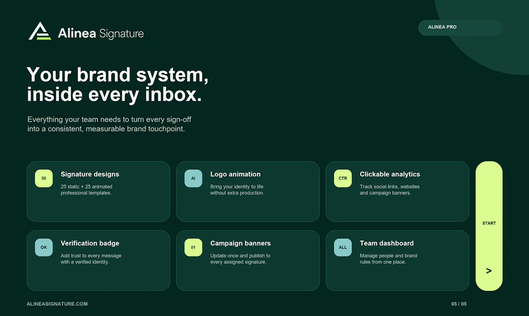The height and width of the screenshot is (316, 529).
Task: Select the 'Clickable analytics' card title
Action: [x=390, y=174]
